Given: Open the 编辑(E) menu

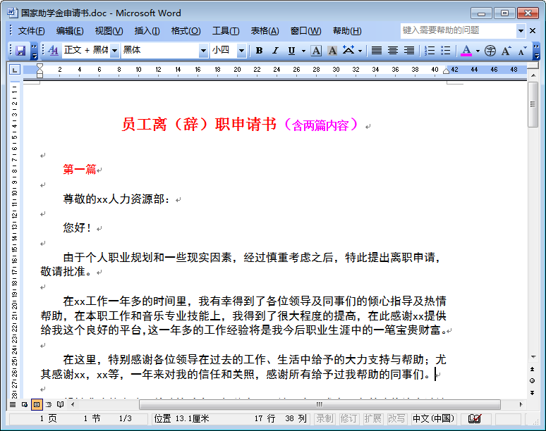Looking at the screenshot, I should [x=70, y=31].
